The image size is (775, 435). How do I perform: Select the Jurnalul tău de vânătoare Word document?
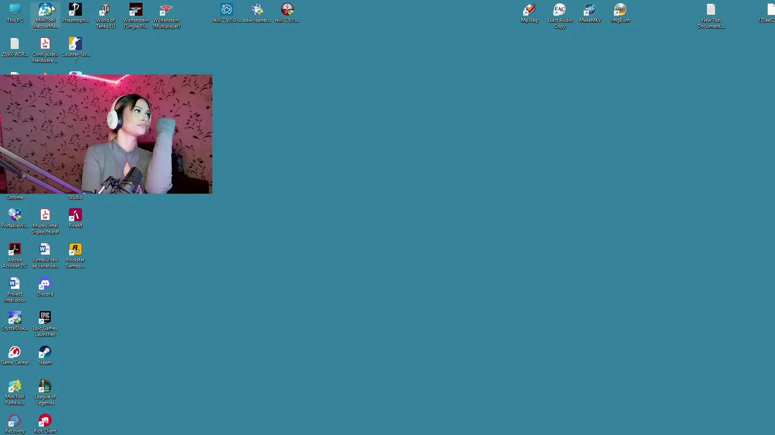(x=45, y=256)
